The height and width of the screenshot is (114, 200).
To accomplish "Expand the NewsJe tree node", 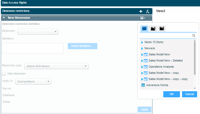I will tap(142, 48).
